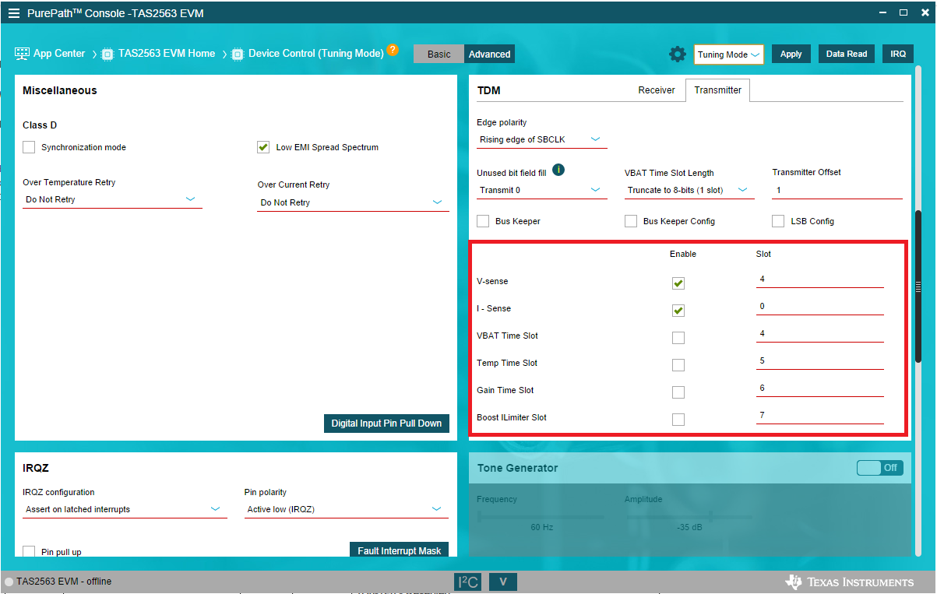The height and width of the screenshot is (594, 937).
Task: Enable the Synchronization mode checkbox
Action: 29,147
